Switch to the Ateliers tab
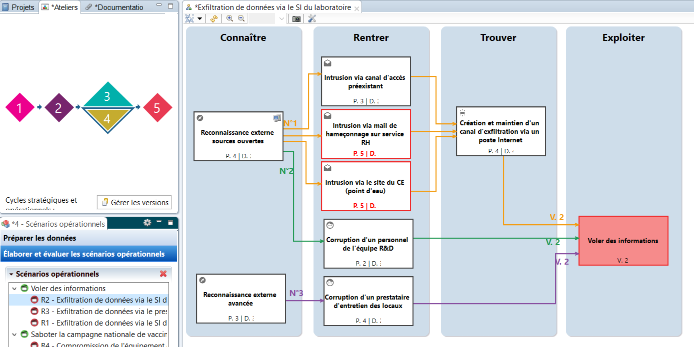 tap(59, 7)
